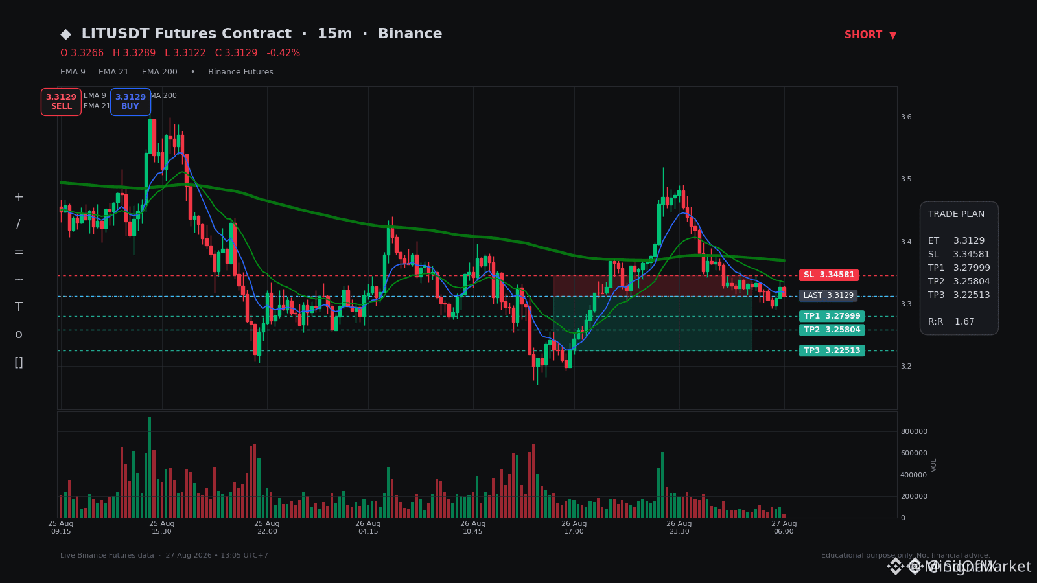
Task: Click the 26 Aug 04:15 time label
Action: coord(368,528)
